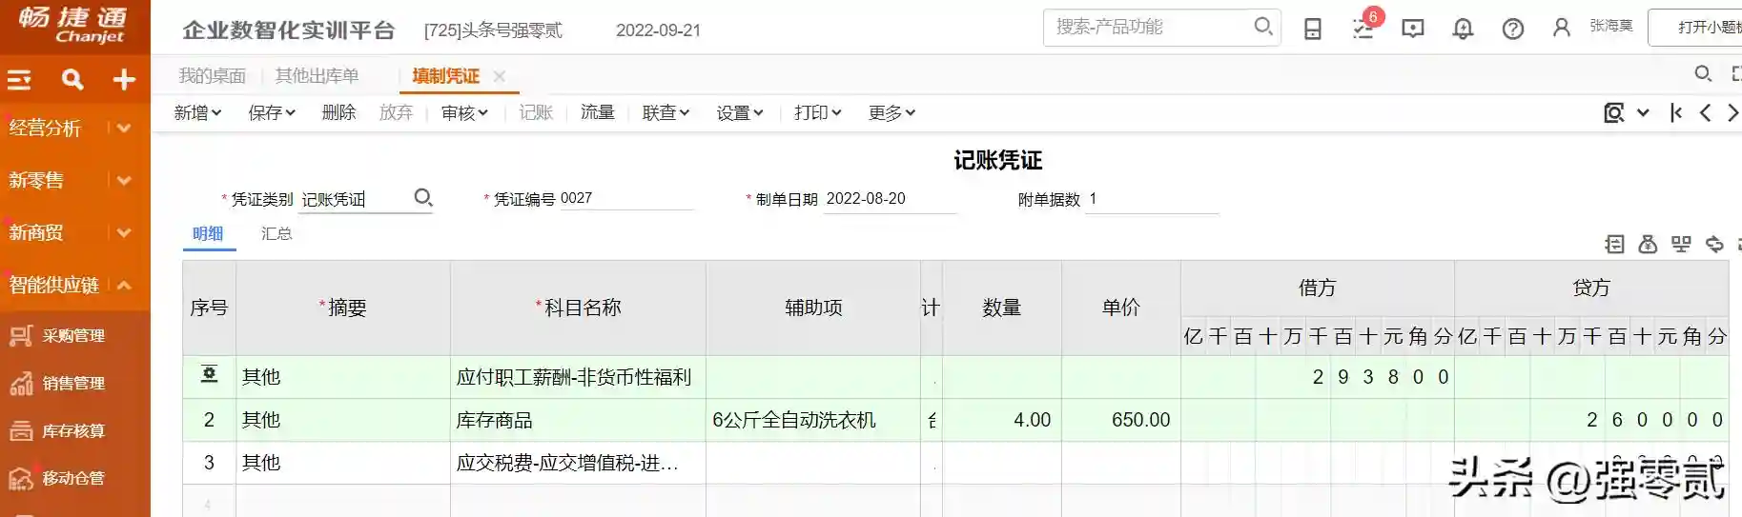
Task: Toggle the sidebar collapse menu icon
Action: point(20,80)
